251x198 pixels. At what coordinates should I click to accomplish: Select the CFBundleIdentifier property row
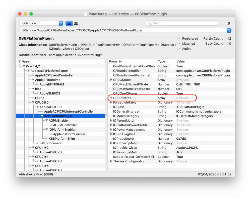pyautogui.click(x=171, y=71)
